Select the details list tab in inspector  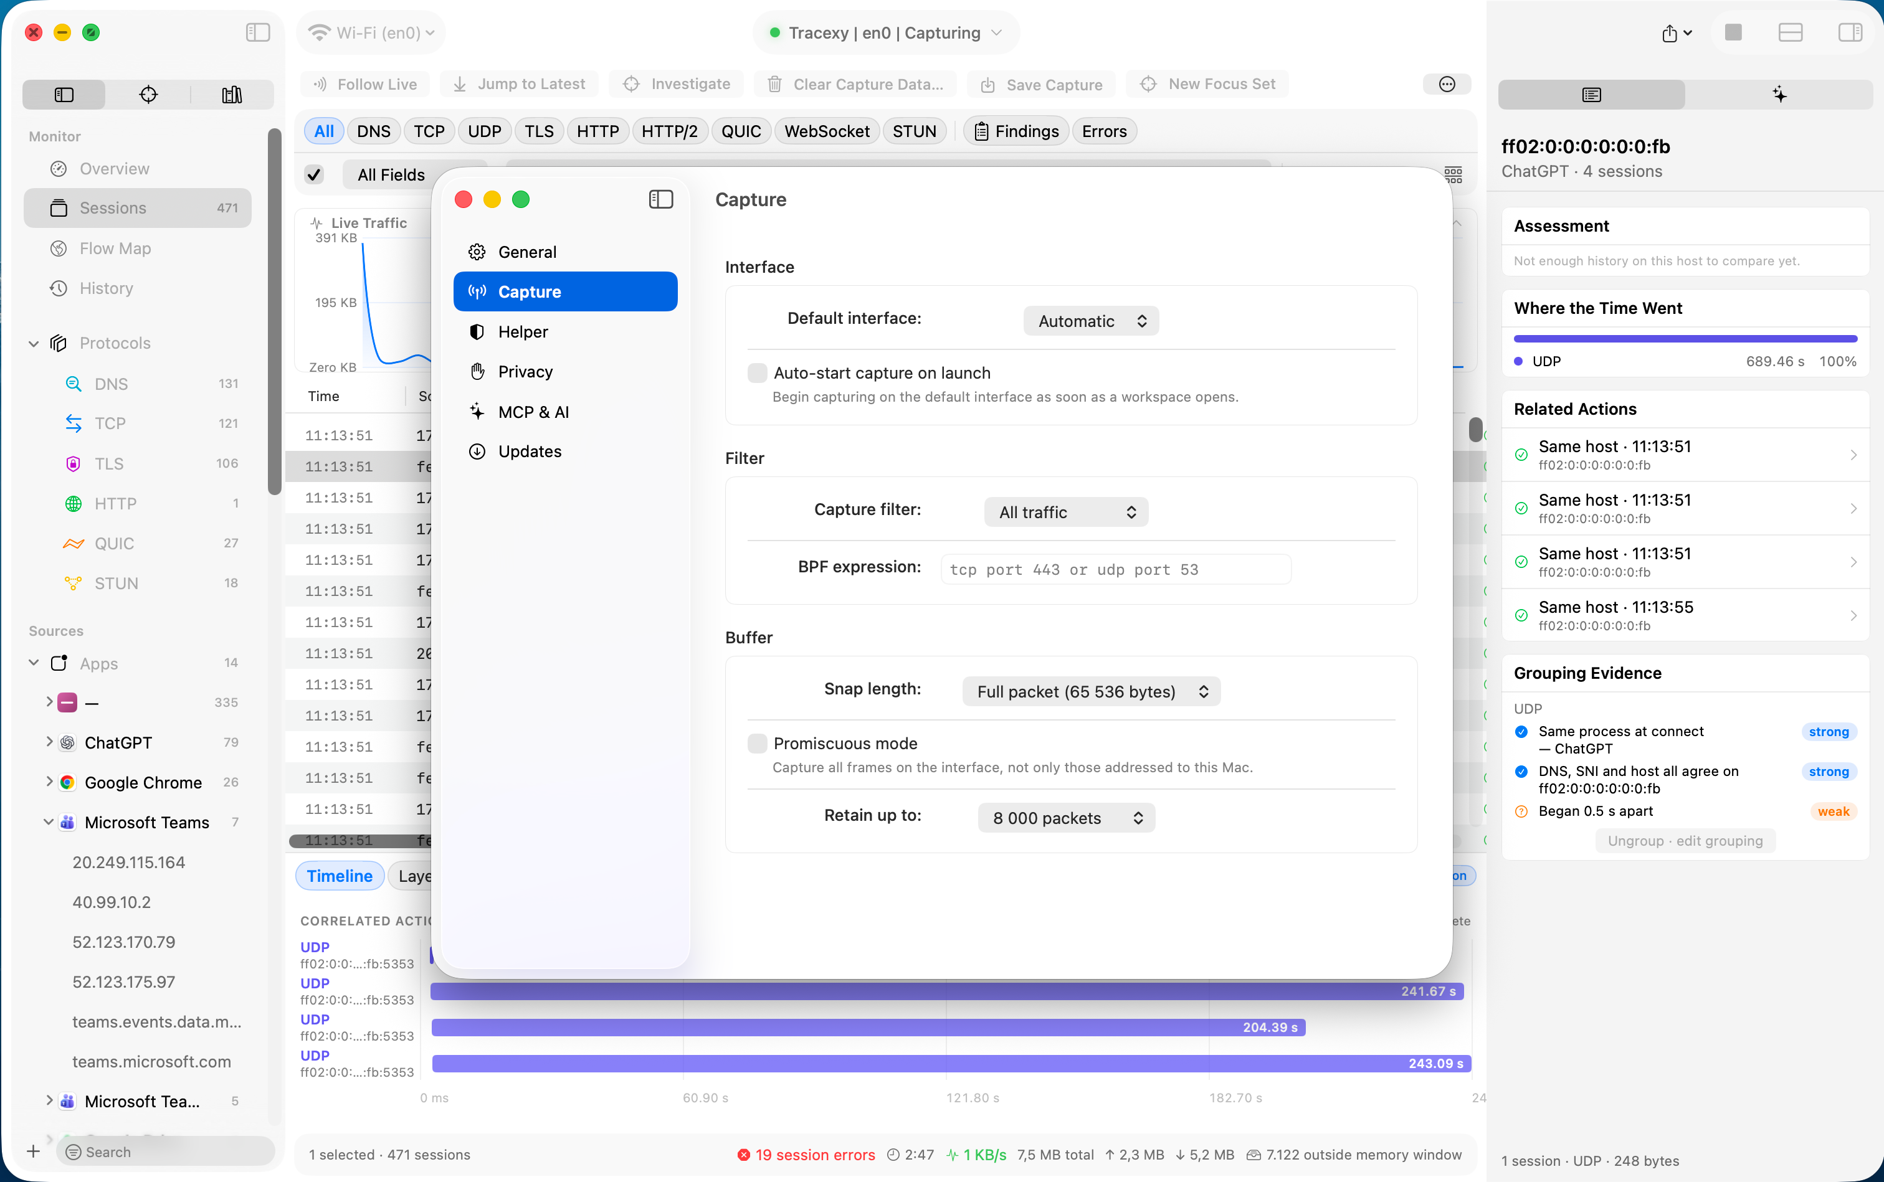point(1592,95)
